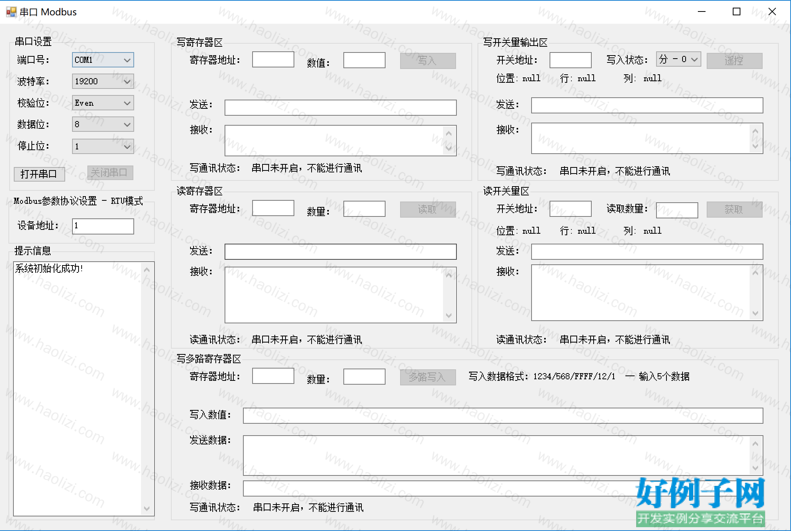Click the Modbus参数协议设置 - RTU模式 label
Image resolution: width=791 pixels, height=531 pixels.
coord(79,201)
